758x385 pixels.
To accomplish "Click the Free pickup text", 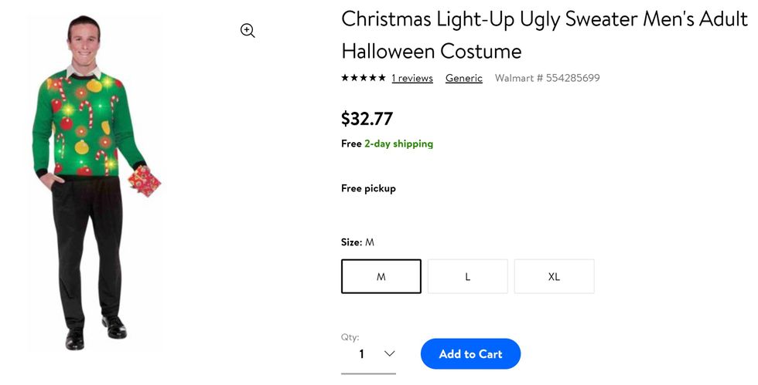I will (368, 188).
